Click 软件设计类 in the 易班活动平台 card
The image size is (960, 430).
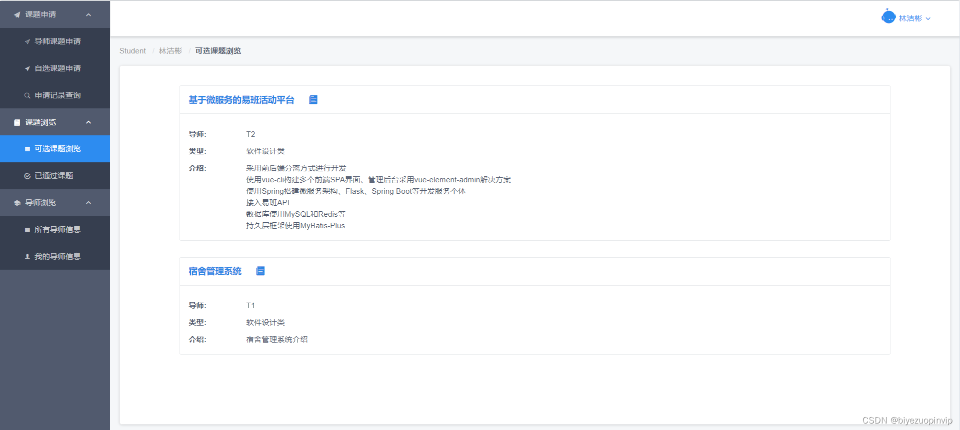coord(265,151)
